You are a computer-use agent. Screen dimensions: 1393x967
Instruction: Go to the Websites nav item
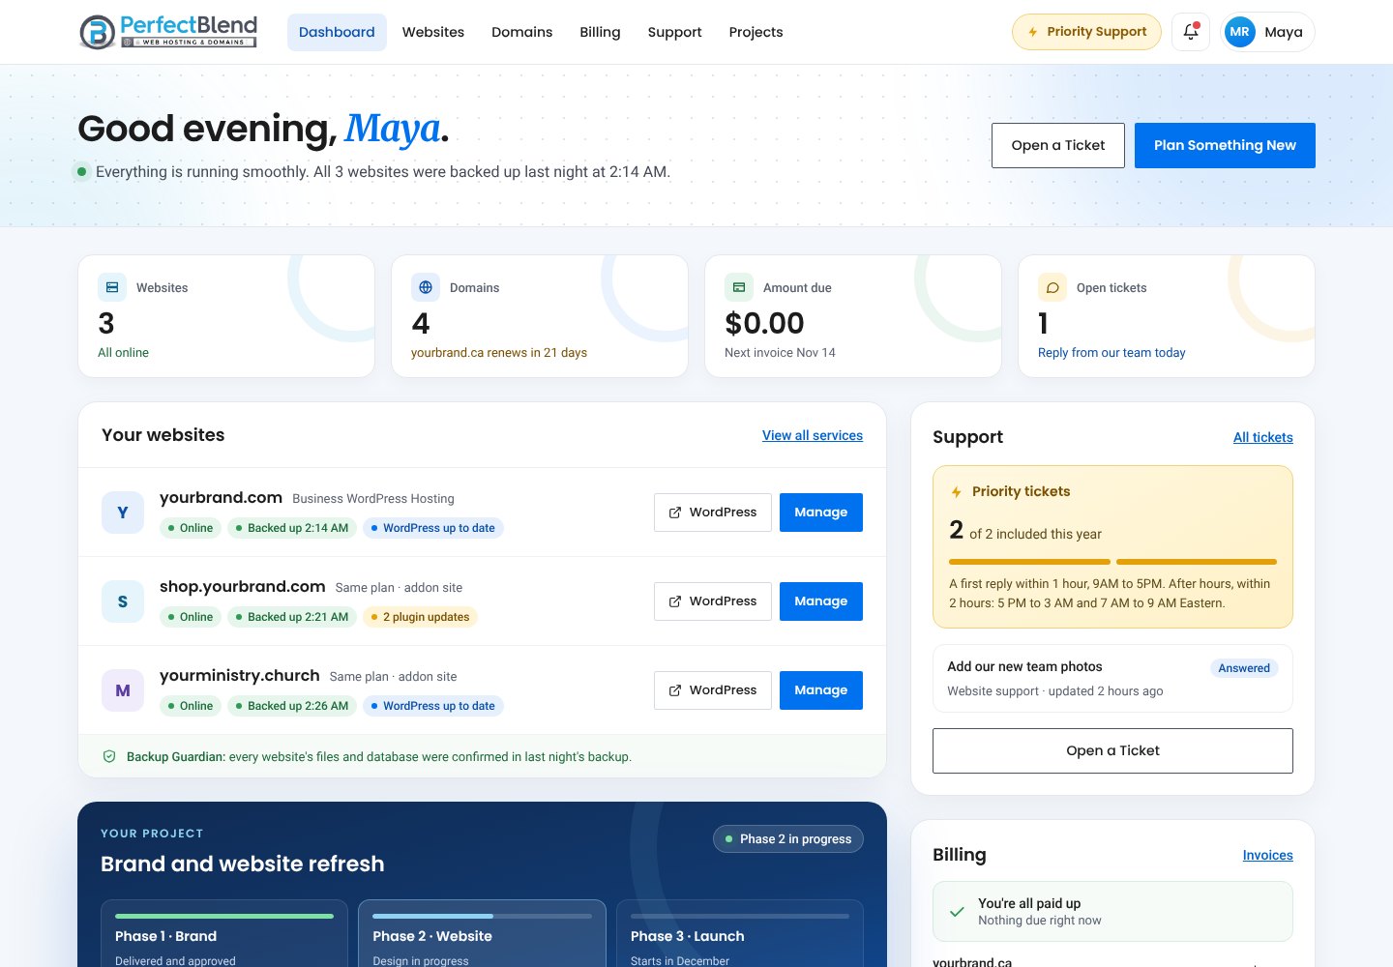pyautogui.click(x=433, y=32)
